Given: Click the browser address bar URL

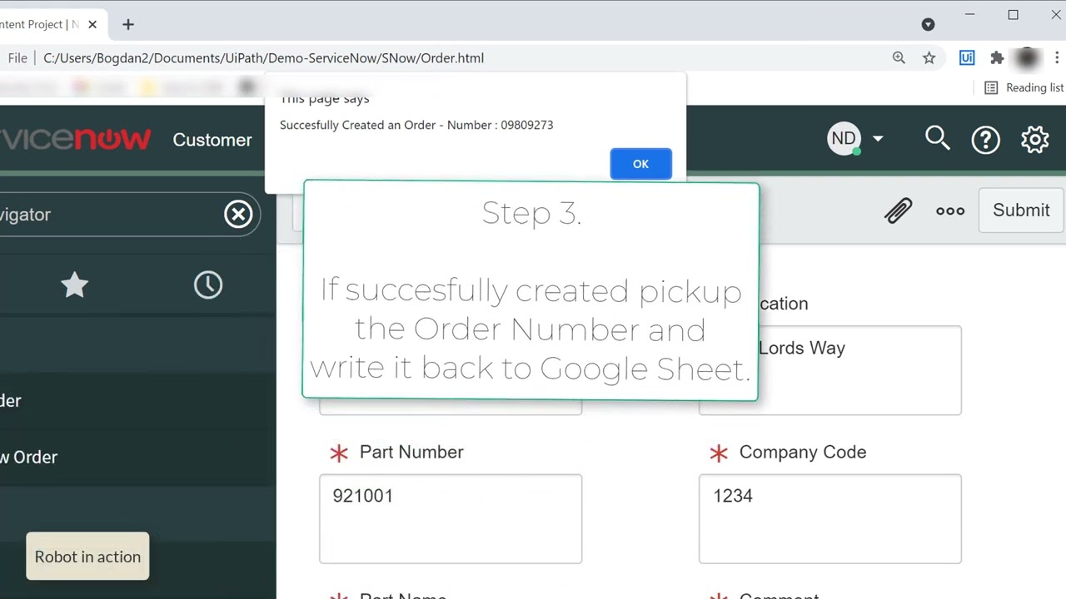Looking at the screenshot, I should (263, 58).
